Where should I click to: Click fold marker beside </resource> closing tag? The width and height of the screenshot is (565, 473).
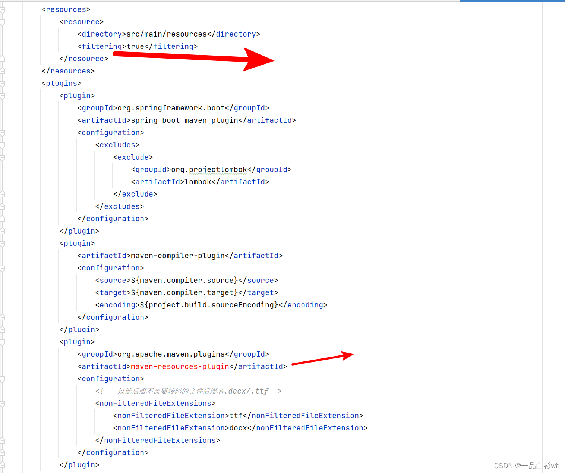(x=2, y=59)
